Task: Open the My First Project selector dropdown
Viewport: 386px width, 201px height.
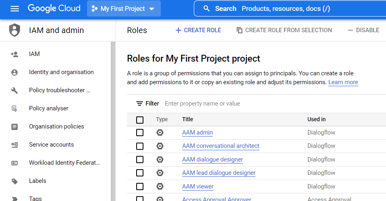Action: tap(124, 8)
